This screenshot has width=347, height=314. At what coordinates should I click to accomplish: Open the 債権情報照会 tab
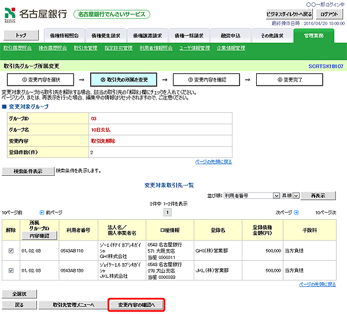coord(64,36)
